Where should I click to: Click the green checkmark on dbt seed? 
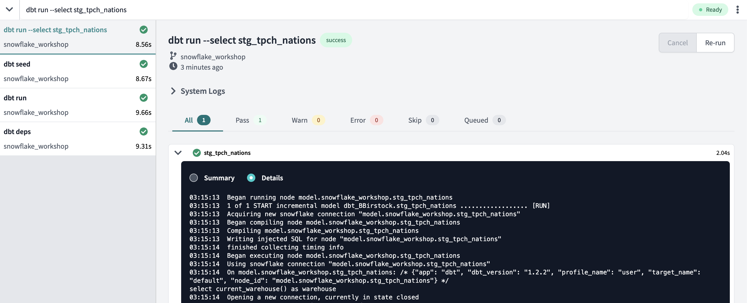coord(143,64)
